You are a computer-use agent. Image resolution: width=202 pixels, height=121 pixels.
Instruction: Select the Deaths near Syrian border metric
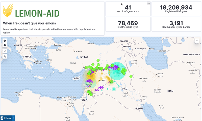tap(176, 23)
